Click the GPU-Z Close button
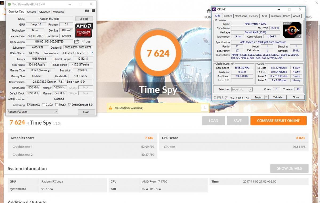The height and width of the screenshot is (203, 320). (x=86, y=112)
